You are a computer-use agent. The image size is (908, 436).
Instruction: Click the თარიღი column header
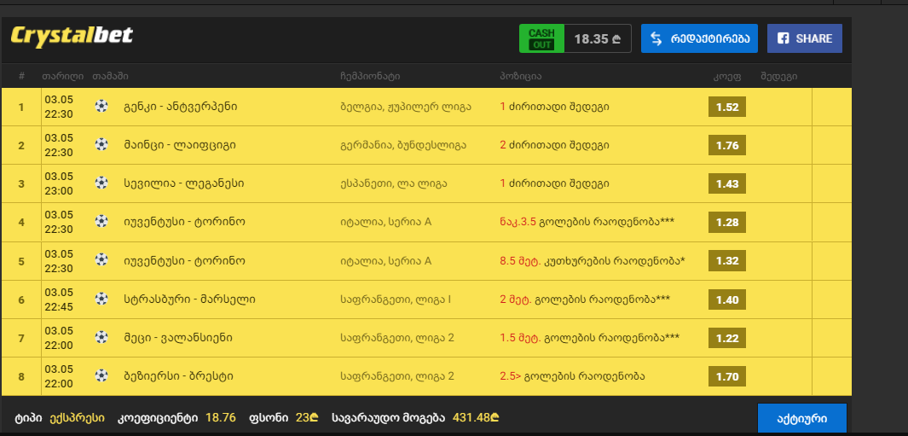tap(62, 76)
